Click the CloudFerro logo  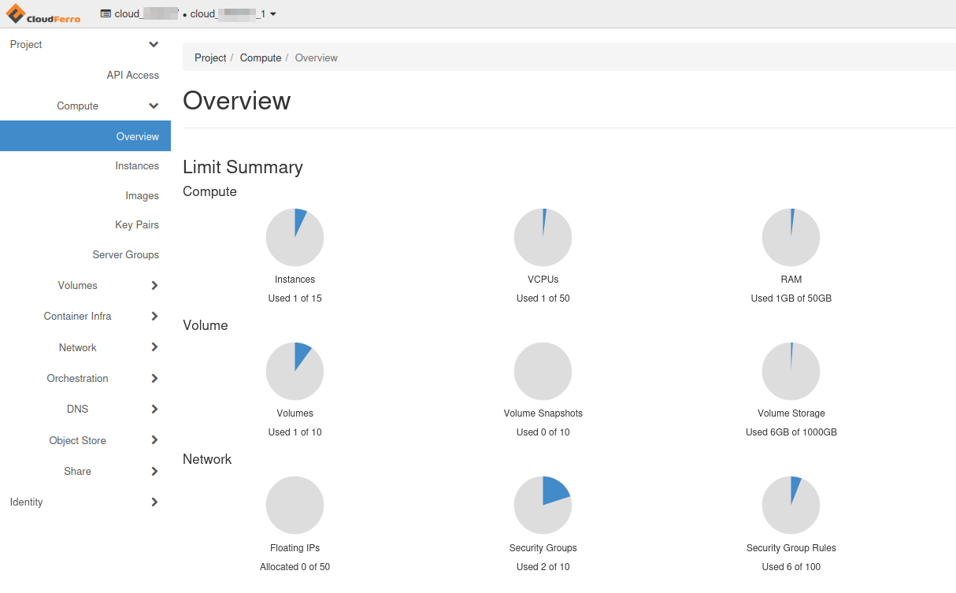click(x=43, y=13)
